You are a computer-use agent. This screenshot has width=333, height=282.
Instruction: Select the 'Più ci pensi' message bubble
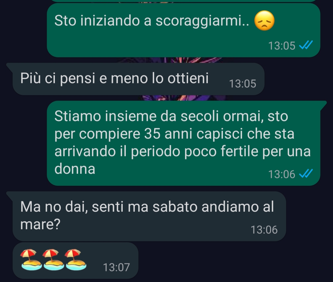point(138,79)
